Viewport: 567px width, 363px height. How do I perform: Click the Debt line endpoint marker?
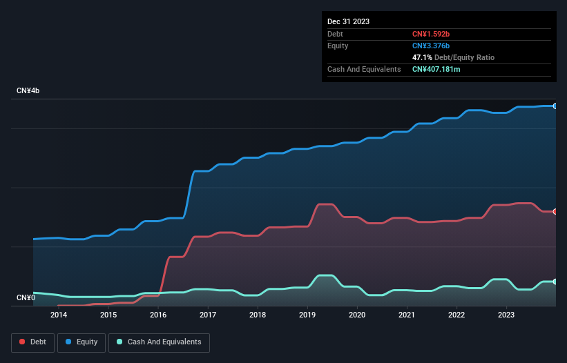555,212
